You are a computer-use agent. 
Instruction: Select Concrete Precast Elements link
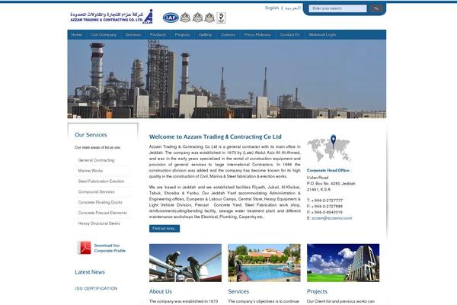point(102,213)
